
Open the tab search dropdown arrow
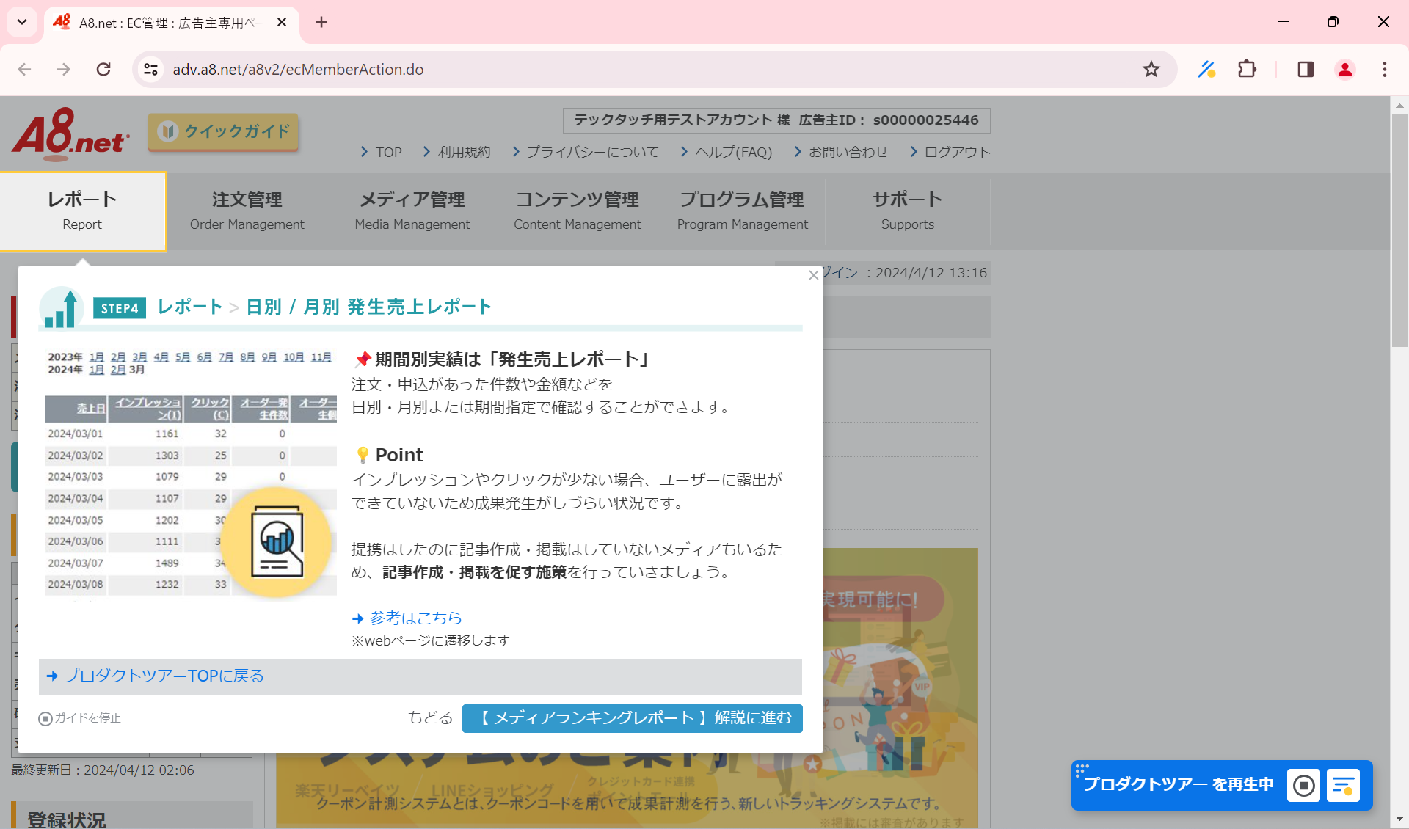[x=21, y=22]
